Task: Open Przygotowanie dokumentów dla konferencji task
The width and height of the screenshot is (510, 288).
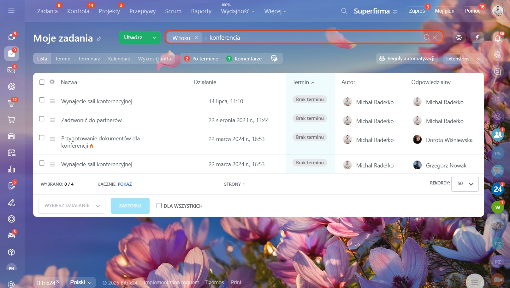Action: [x=100, y=142]
